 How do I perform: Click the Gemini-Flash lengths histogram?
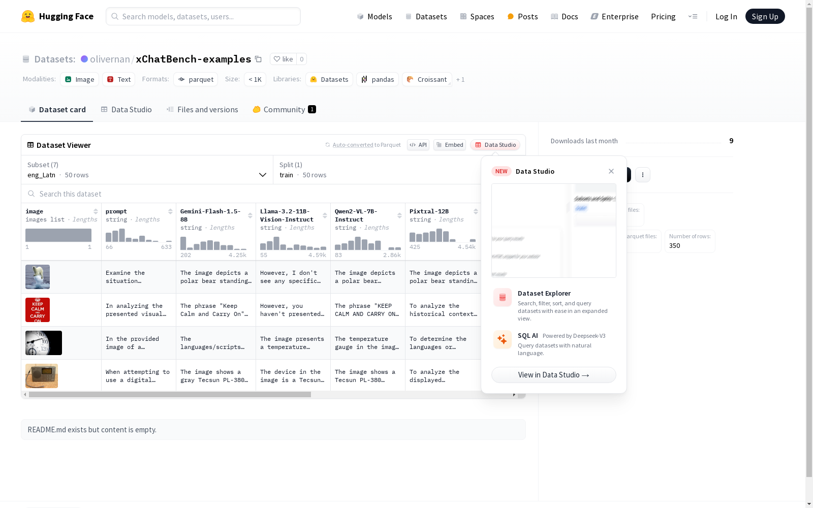213,243
